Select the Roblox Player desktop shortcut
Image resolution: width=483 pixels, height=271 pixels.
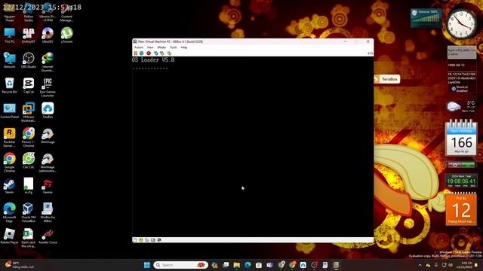(9, 236)
